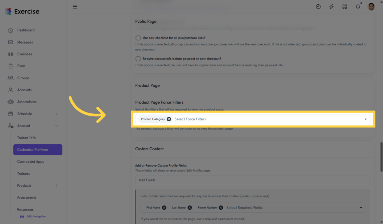The width and height of the screenshot is (383, 224).
Task: Check require account info before payment
Action: [138, 59]
